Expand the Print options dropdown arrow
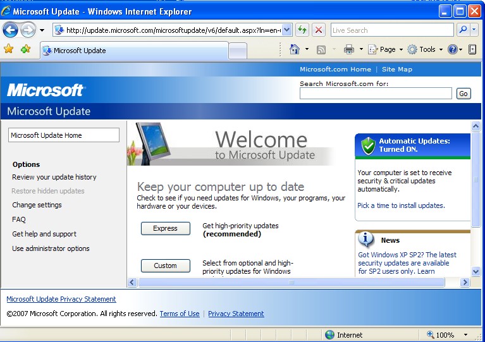Image resolution: width=485 pixels, height=342 pixels. 361,49
